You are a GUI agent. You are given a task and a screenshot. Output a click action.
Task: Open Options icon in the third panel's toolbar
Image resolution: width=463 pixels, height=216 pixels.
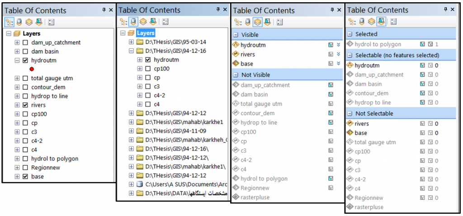pos(279,21)
